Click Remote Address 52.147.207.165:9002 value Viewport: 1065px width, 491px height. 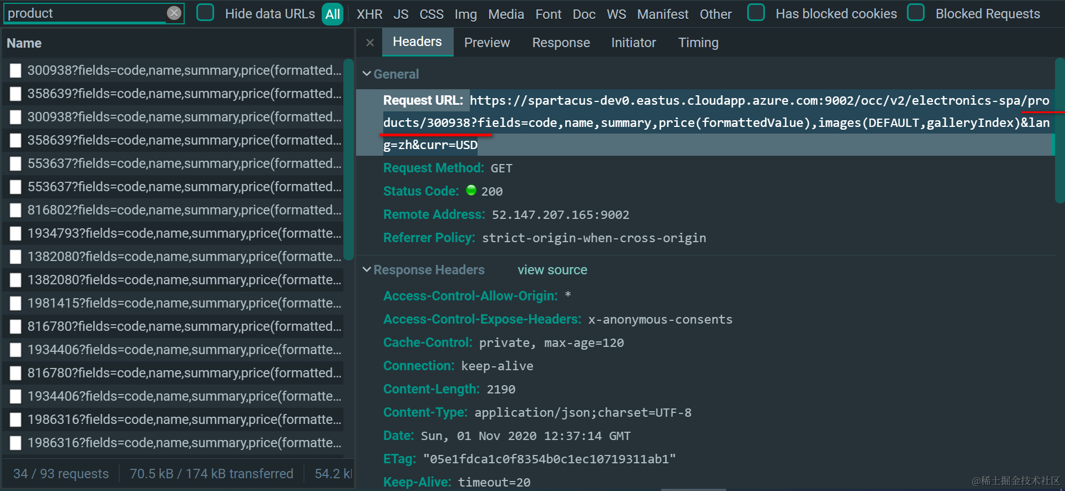(561, 215)
